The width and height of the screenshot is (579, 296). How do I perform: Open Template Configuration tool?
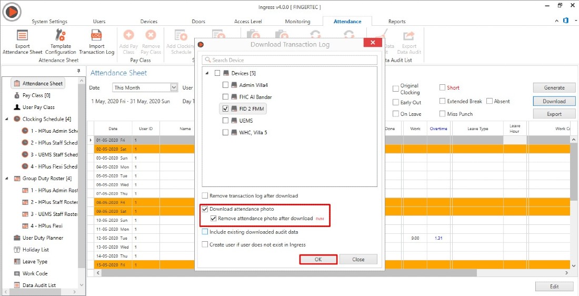pos(60,36)
